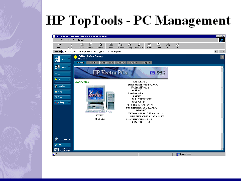The image size is (241, 181).
Task: Open the File menu in browser
Action: [x=57, y=40]
